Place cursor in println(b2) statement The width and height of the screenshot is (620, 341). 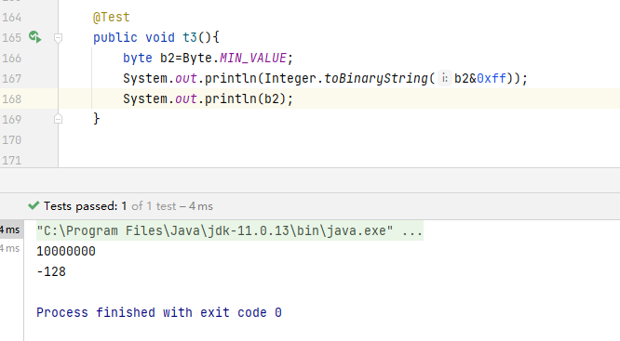(208, 98)
